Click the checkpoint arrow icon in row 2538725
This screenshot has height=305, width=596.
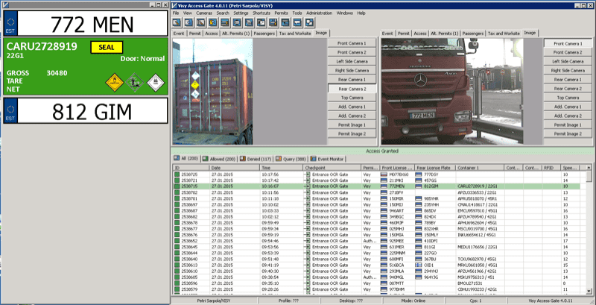tap(306, 174)
